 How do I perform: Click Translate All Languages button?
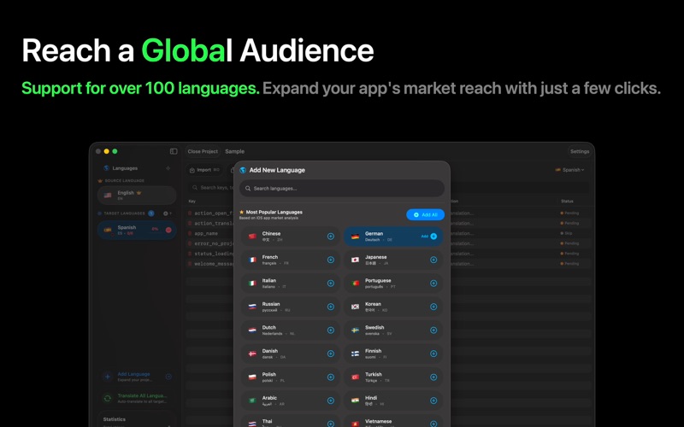(137, 398)
